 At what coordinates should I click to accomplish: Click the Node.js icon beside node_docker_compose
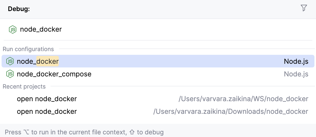tap(10, 74)
